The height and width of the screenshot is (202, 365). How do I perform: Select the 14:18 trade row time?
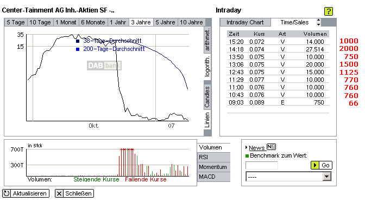236,49
